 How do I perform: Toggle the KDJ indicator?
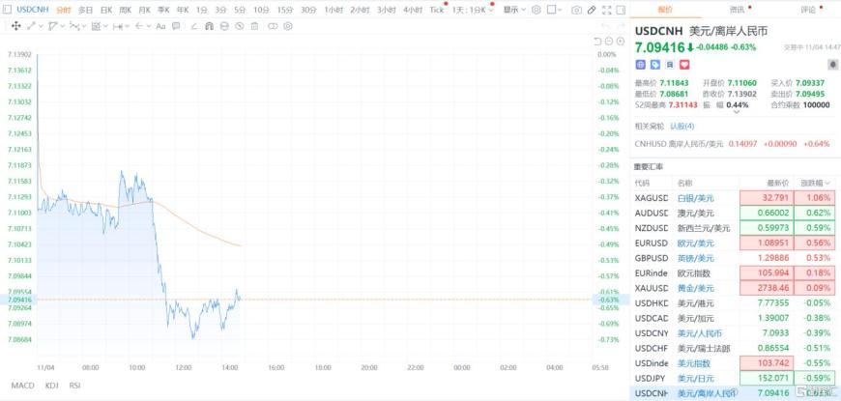coord(52,386)
